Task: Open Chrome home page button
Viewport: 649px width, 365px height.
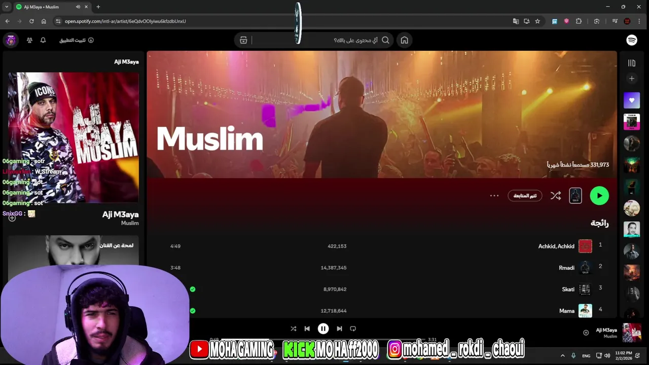Action: coord(44,21)
